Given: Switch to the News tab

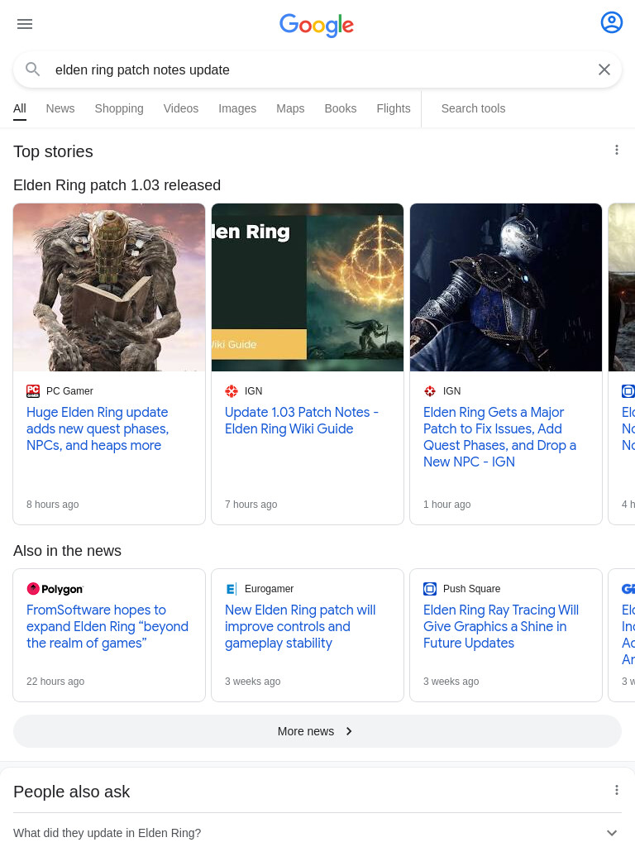Looking at the screenshot, I should [x=60, y=108].
